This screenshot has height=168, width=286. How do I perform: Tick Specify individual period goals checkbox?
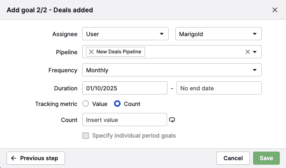pyautogui.click(x=86, y=136)
